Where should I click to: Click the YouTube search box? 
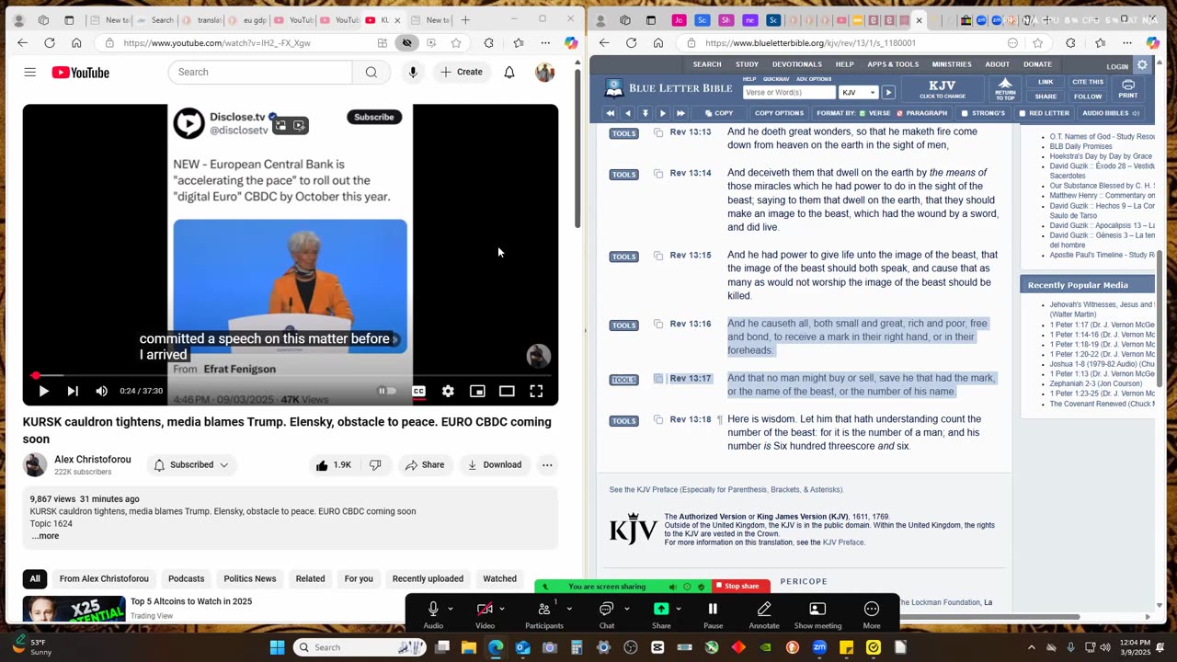click(x=260, y=72)
